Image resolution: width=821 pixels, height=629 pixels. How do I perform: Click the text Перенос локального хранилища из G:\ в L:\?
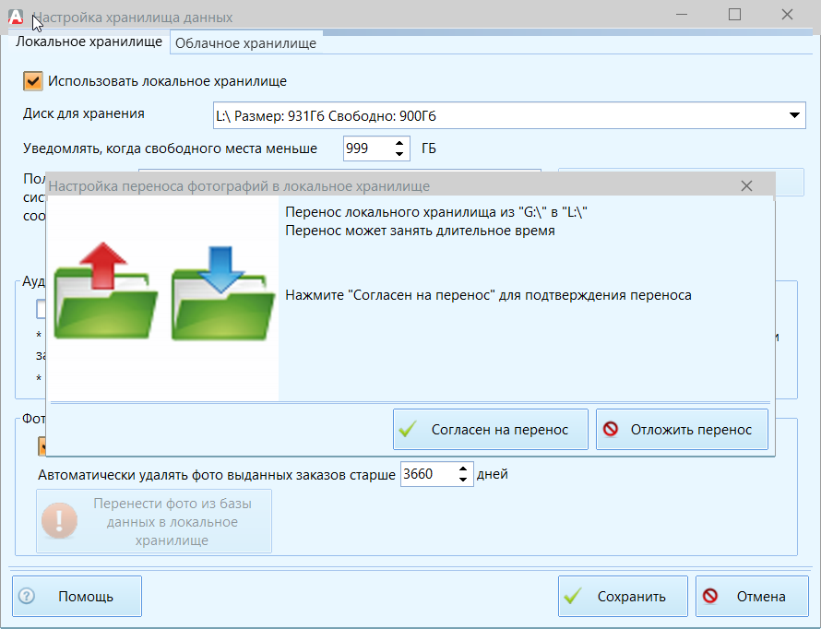point(436,212)
